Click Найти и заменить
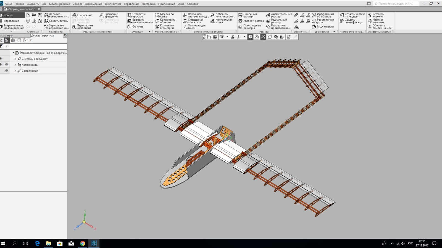 376,21
